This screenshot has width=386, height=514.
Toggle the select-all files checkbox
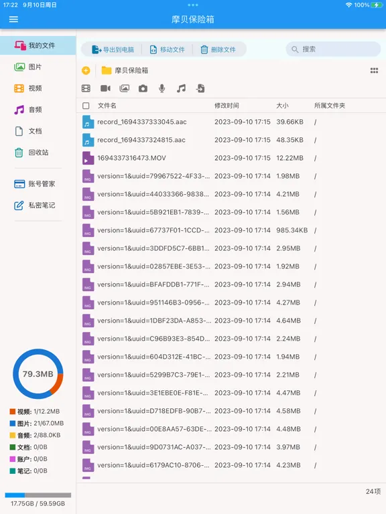tap(86, 106)
